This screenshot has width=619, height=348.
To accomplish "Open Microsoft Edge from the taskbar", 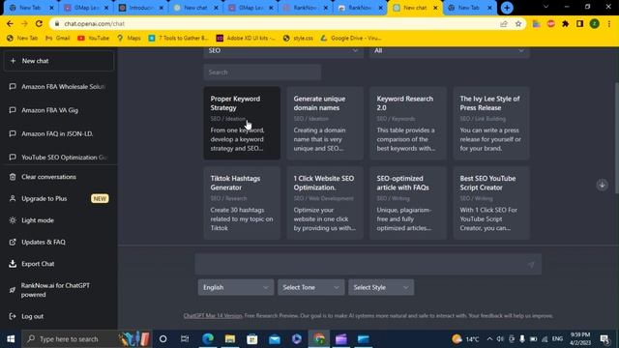I will coord(208,339).
